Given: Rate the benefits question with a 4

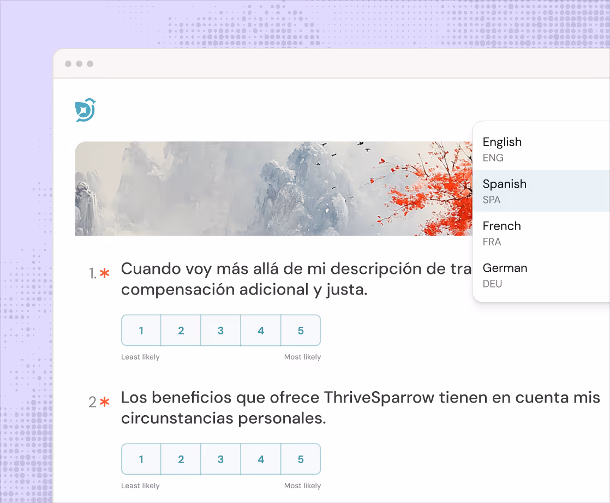Looking at the screenshot, I should click(260, 459).
